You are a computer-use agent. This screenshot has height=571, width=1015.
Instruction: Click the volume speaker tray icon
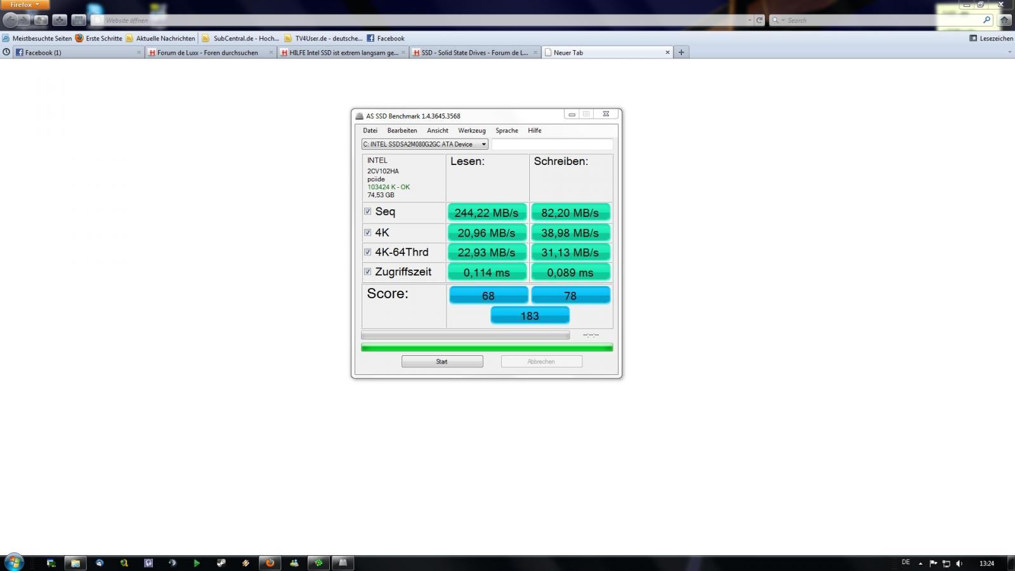click(959, 563)
